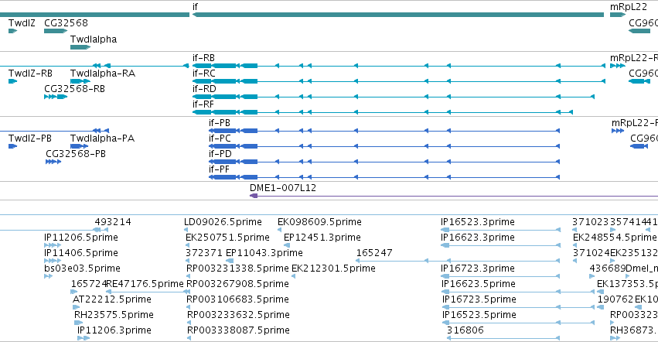Select the CG32568-PB CDS glyph
This screenshot has height=342, width=658.
pyautogui.click(x=53, y=162)
